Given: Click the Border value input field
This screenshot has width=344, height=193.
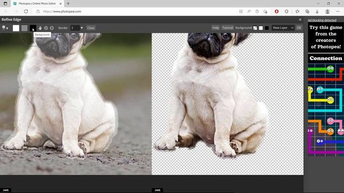Looking at the screenshot, I should coord(75,28).
